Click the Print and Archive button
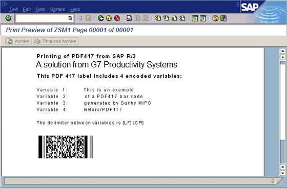Screen dimensions: 287x189 pos(56,41)
